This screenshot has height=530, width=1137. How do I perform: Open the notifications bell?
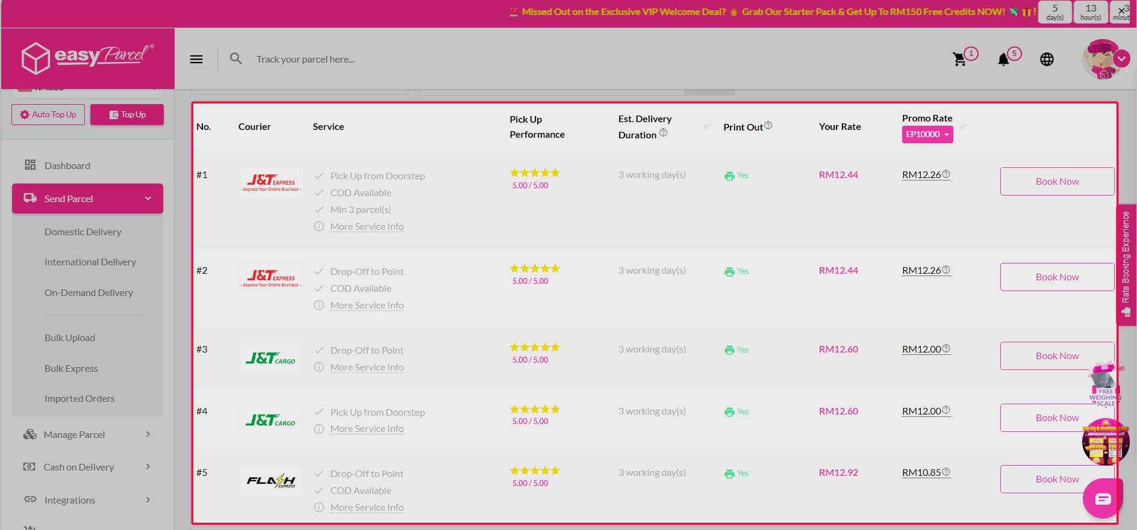coord(1003,59)
